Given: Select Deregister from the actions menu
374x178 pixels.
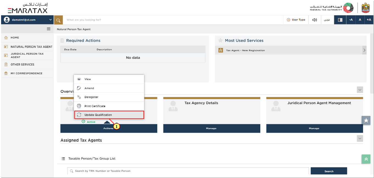Looking at the screenshot, I should click(x=109, y=97).
